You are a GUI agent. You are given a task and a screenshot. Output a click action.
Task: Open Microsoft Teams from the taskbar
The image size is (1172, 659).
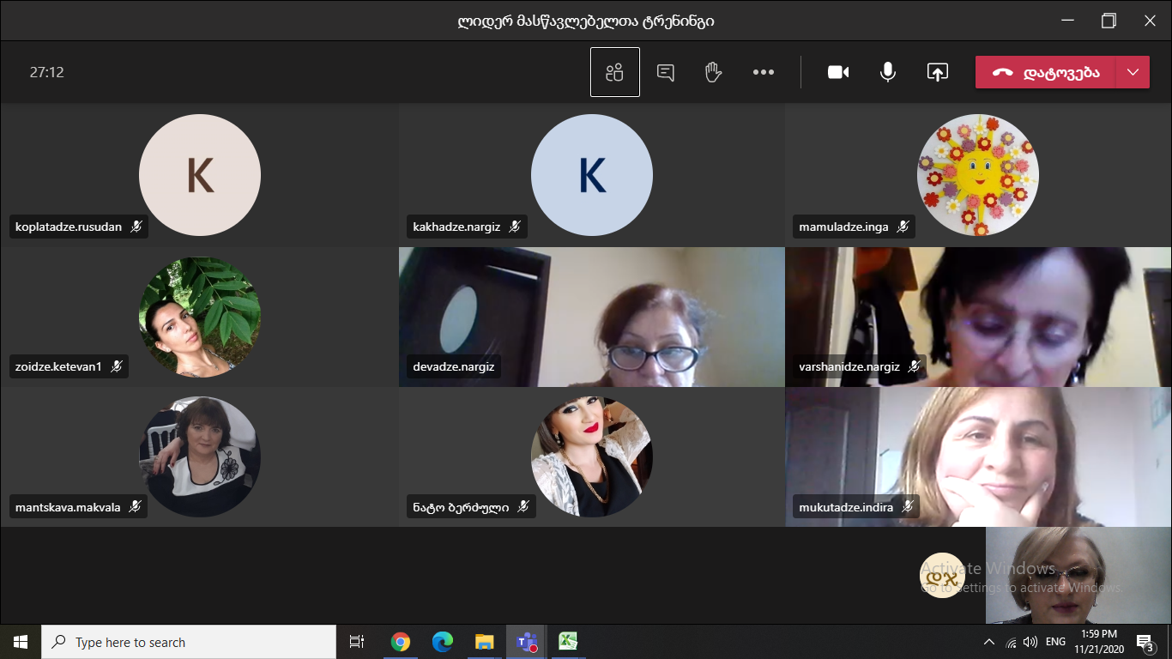[526, 642]
